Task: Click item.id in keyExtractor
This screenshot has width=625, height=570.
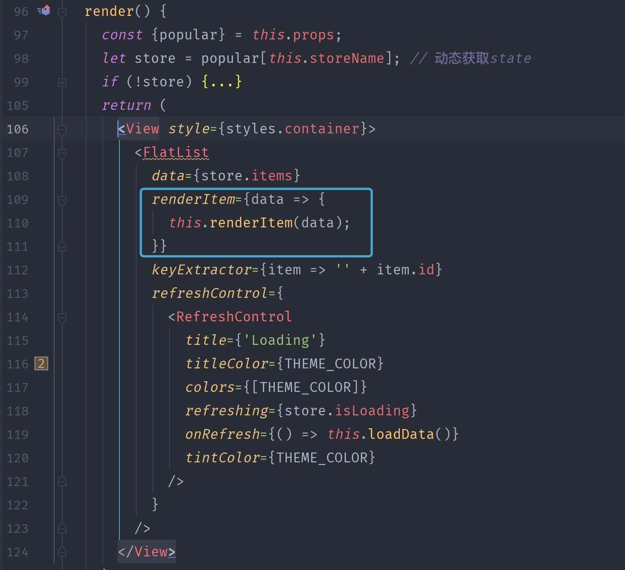Action: (x=405, y=270)
